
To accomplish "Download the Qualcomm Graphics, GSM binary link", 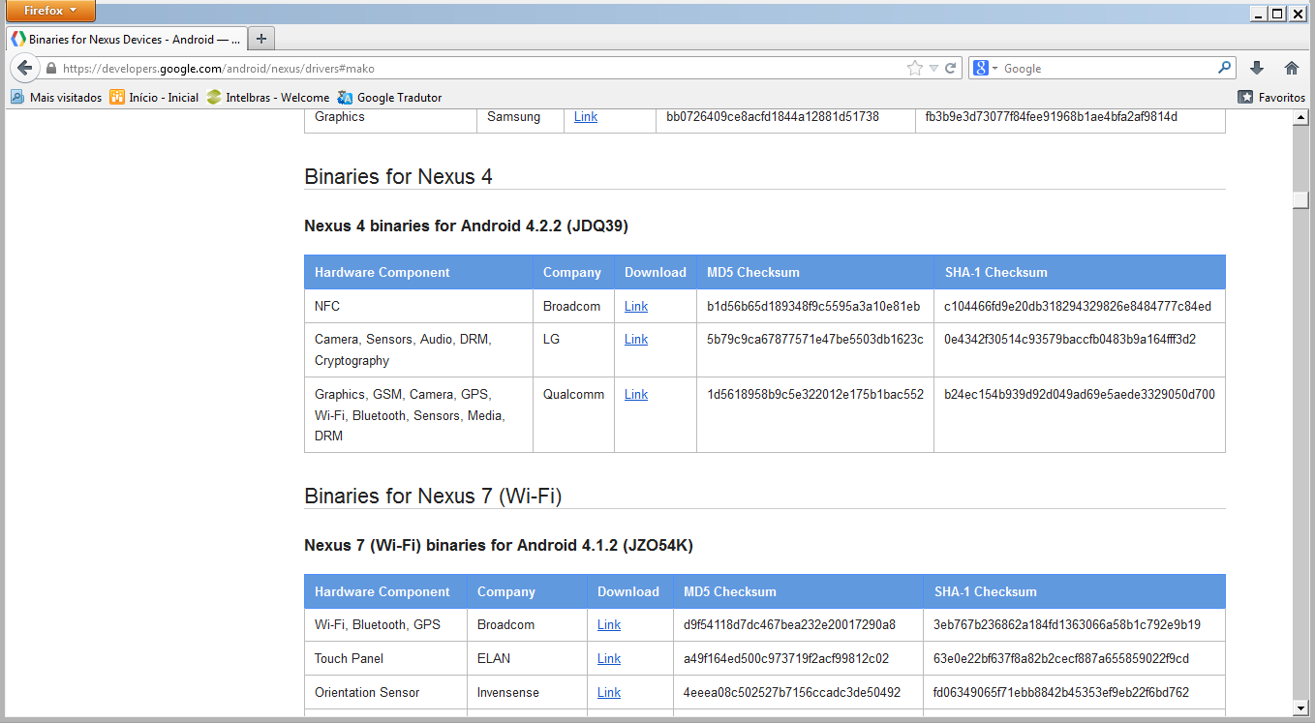I will [636, 394].
